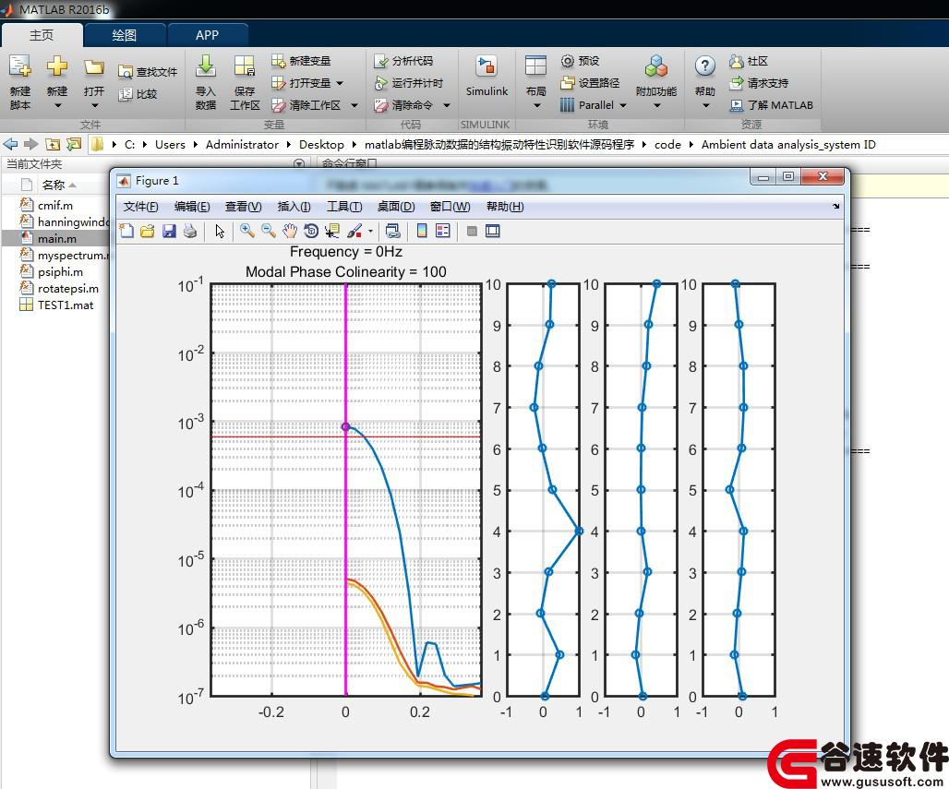The image size is (949, 789).
Task: Create a New Script in MATLAB ribbon
Action: (20, 81)
